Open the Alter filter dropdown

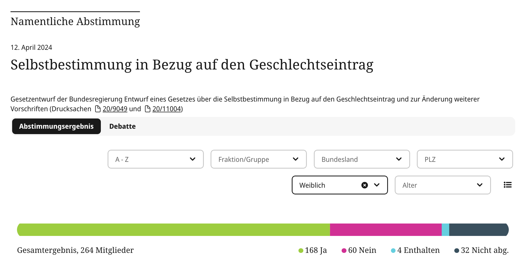pos(443,185)
